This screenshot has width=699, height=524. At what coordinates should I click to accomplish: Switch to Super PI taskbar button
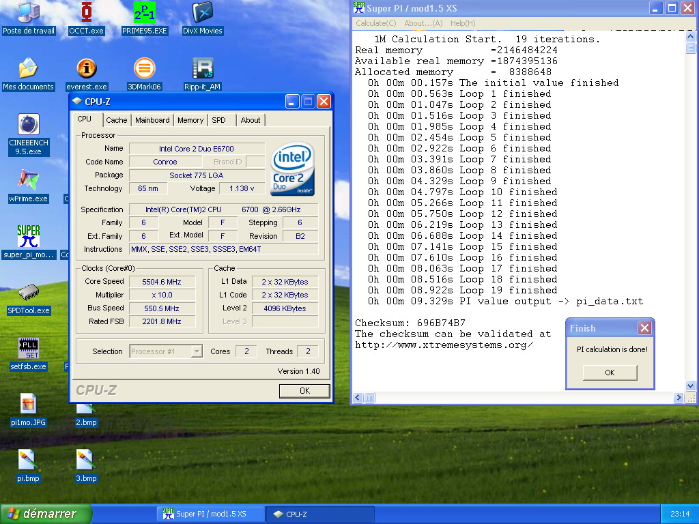click(x=211, y=514)
